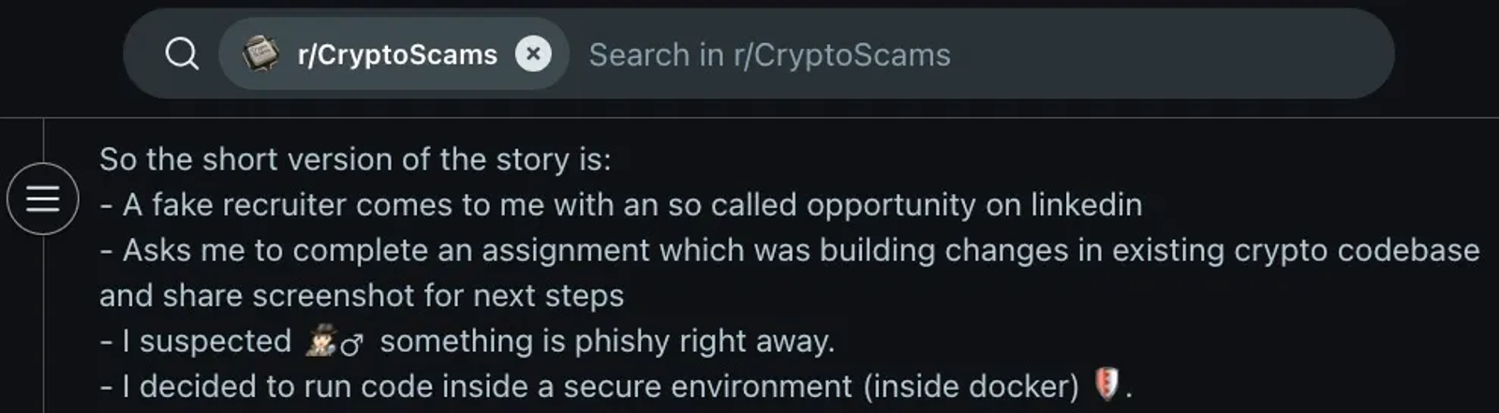Click the word 'linkedin' in the post
This screenshot has width=1499, height=413.
1087,205
